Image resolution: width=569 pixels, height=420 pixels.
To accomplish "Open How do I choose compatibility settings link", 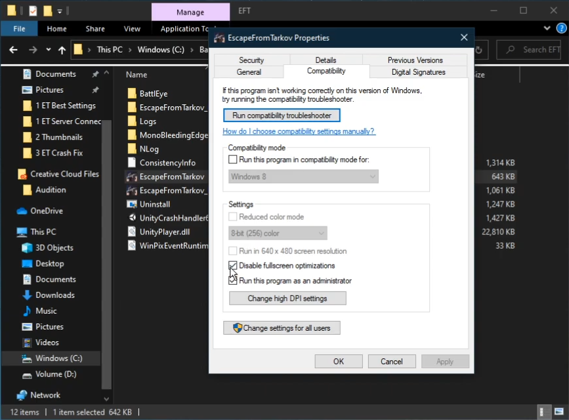I will 299,131.
